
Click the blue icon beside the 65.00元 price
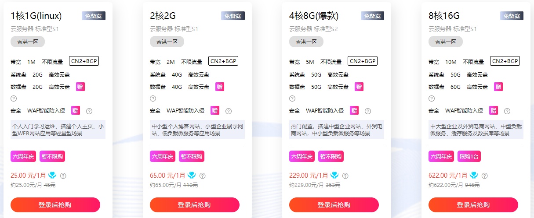pos(192,175)
